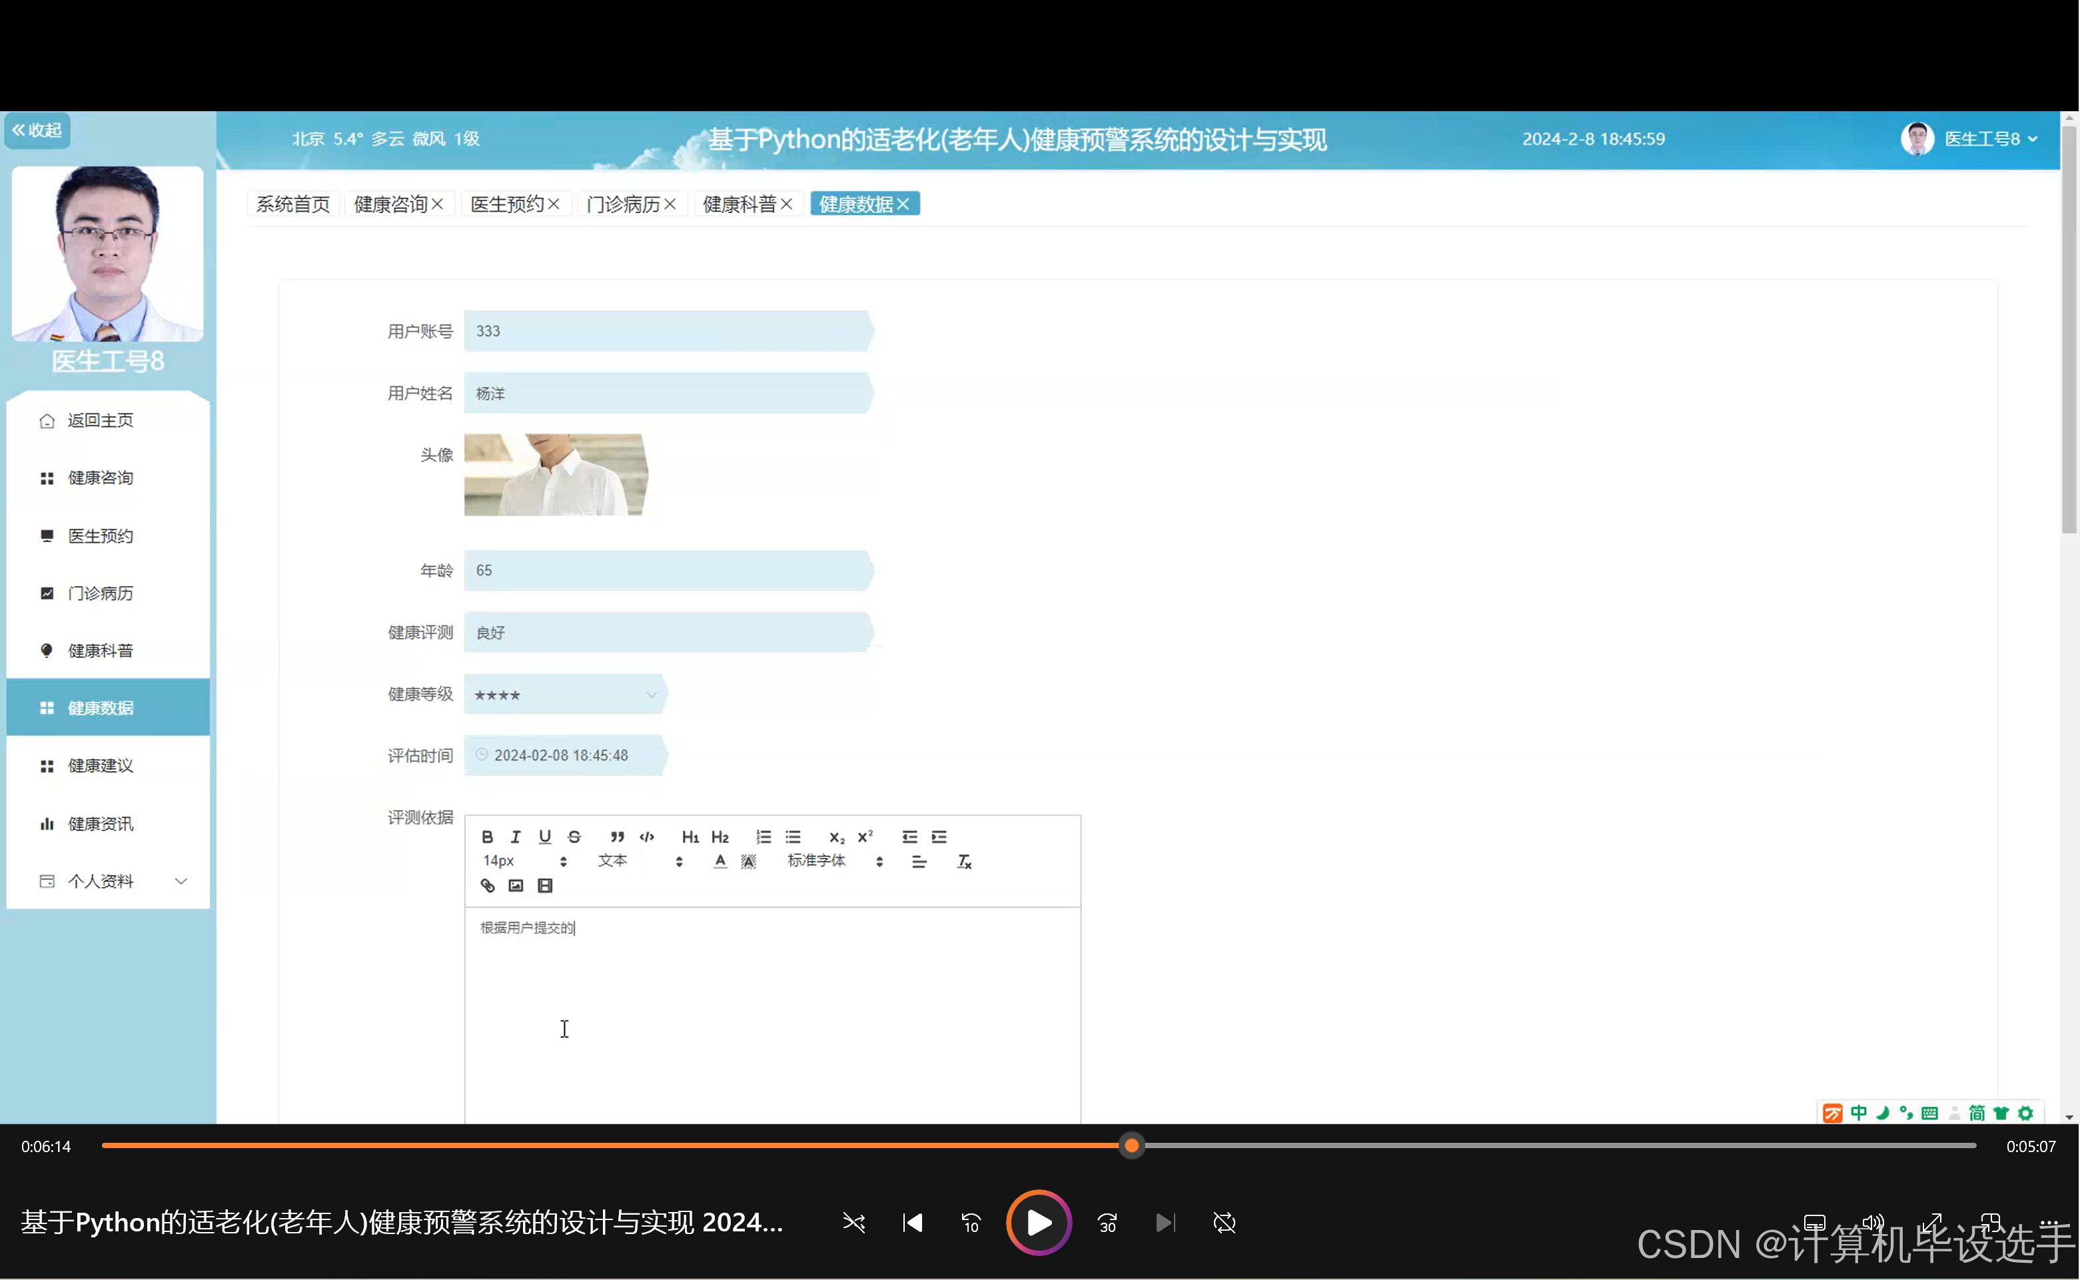2080x1280 pixels.
Task: Skip forward 30 seconds
Action: coord(1108,1223)
